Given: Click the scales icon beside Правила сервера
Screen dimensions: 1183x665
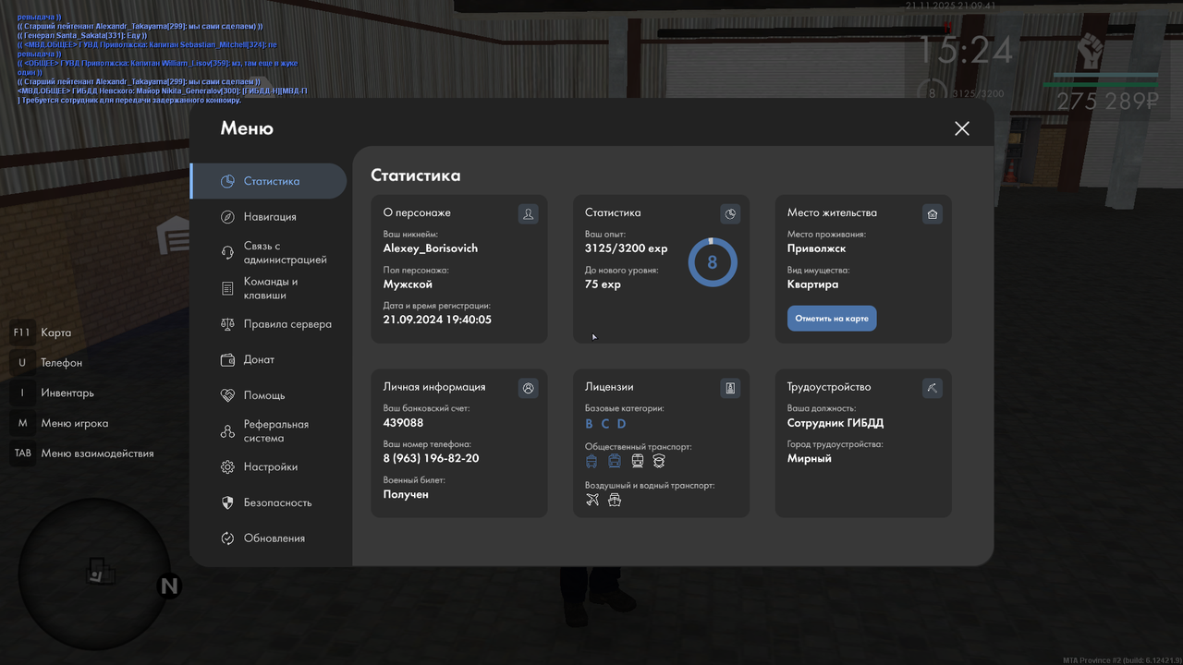Looking at the screenshot, I should 227,324.
